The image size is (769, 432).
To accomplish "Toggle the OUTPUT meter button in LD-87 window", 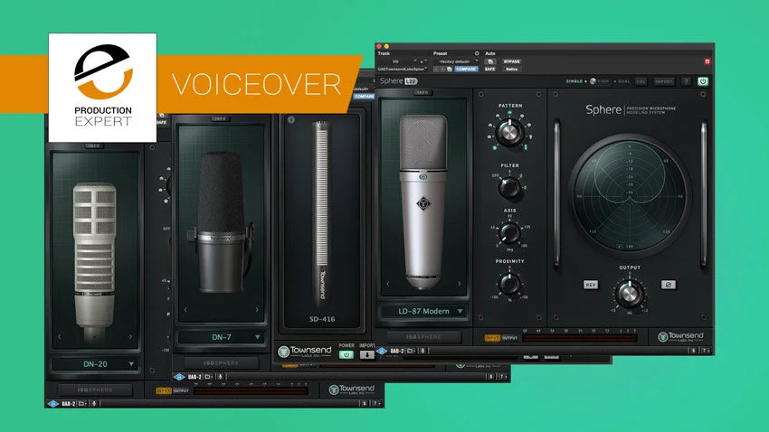I will pos(509,338).
